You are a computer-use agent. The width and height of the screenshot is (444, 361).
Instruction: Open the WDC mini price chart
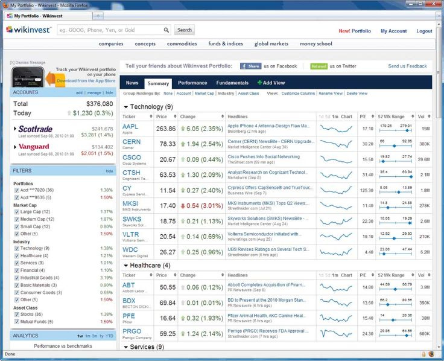point(336,252)
